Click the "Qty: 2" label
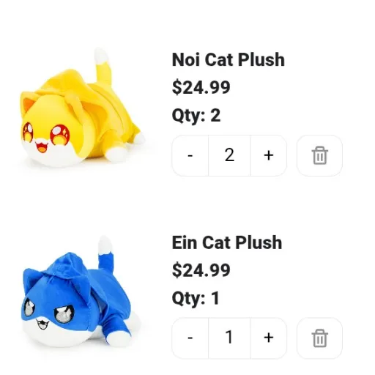Screen dimensions: 375x375 click(196, 115)
